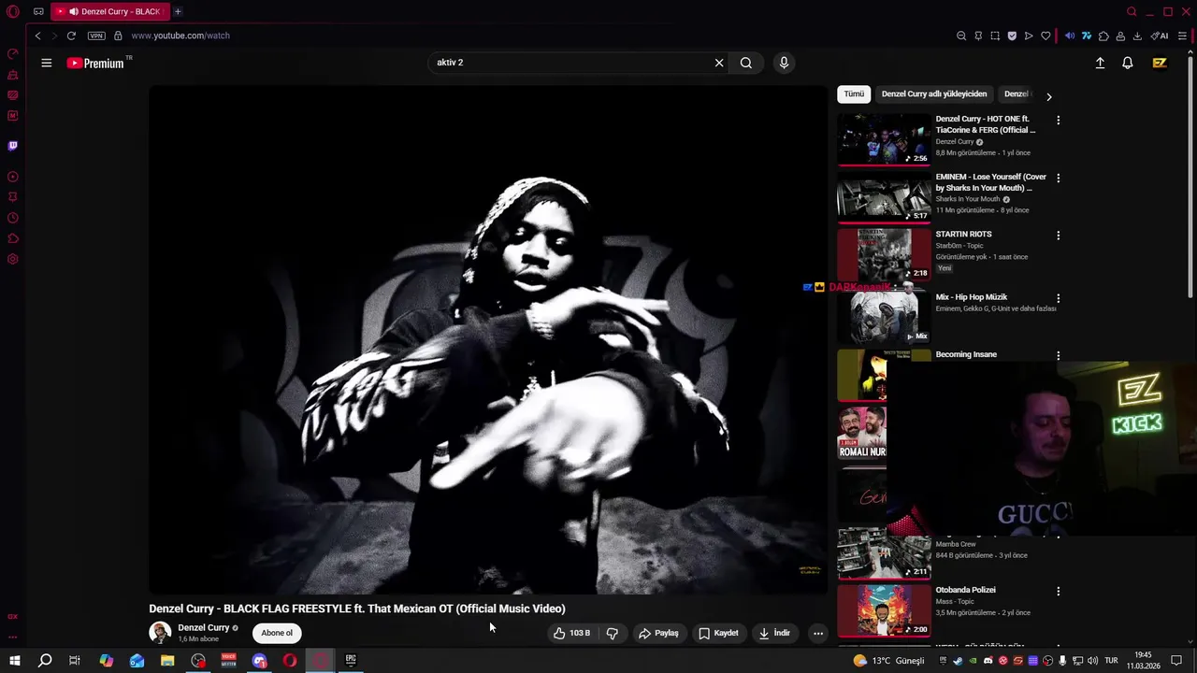Open options for Lose Yourself cover

click(x=1058, y=178)
